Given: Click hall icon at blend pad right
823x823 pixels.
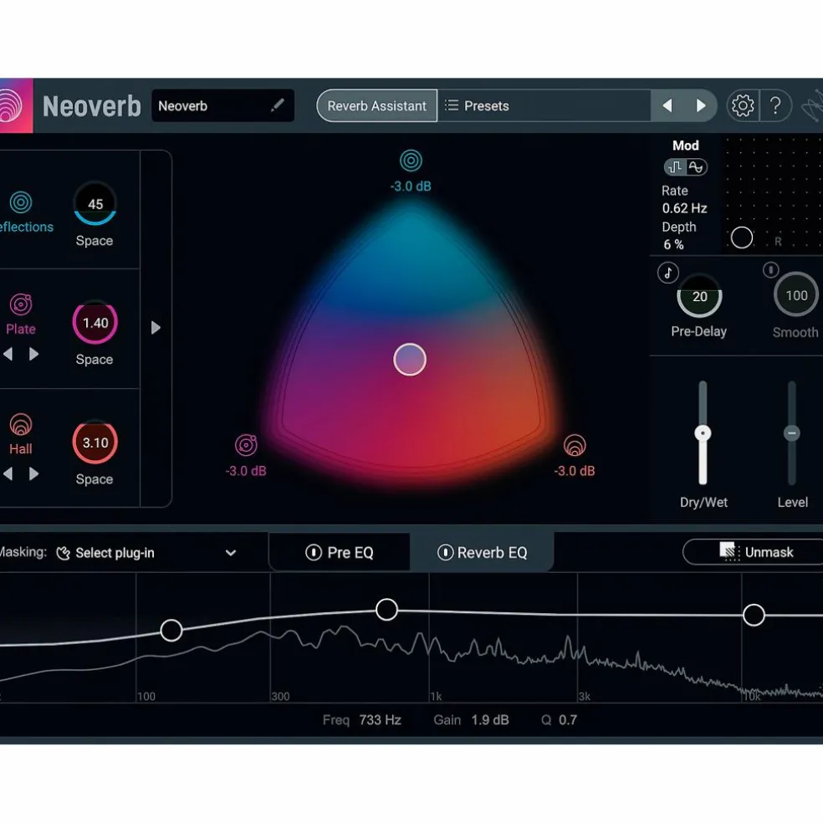Looking at the screenshot, I should 575,445.
